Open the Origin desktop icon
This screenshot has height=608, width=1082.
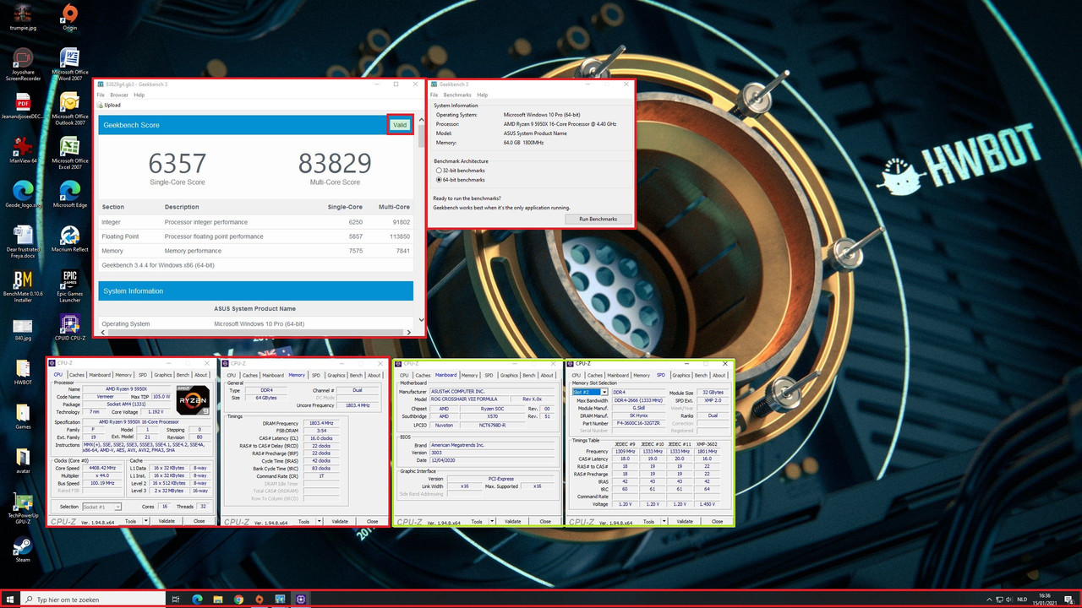(70, 17)
